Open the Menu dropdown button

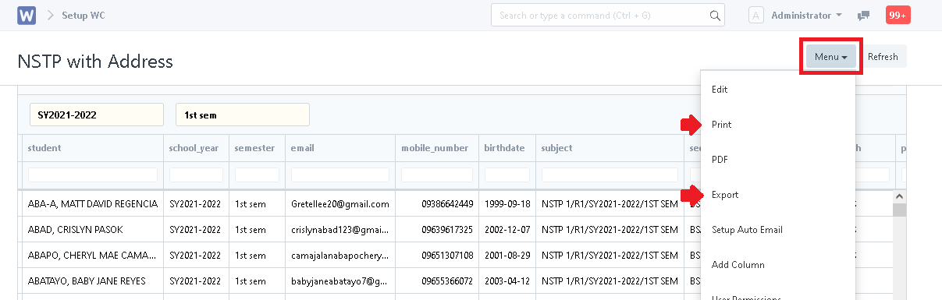coord(830,57)
